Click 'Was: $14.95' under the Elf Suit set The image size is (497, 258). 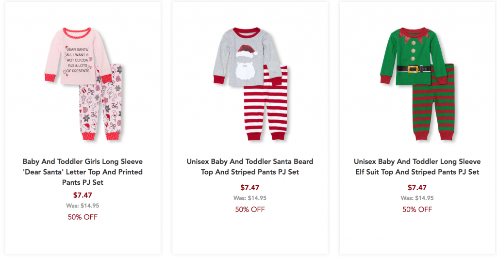[x=417, y=198]
